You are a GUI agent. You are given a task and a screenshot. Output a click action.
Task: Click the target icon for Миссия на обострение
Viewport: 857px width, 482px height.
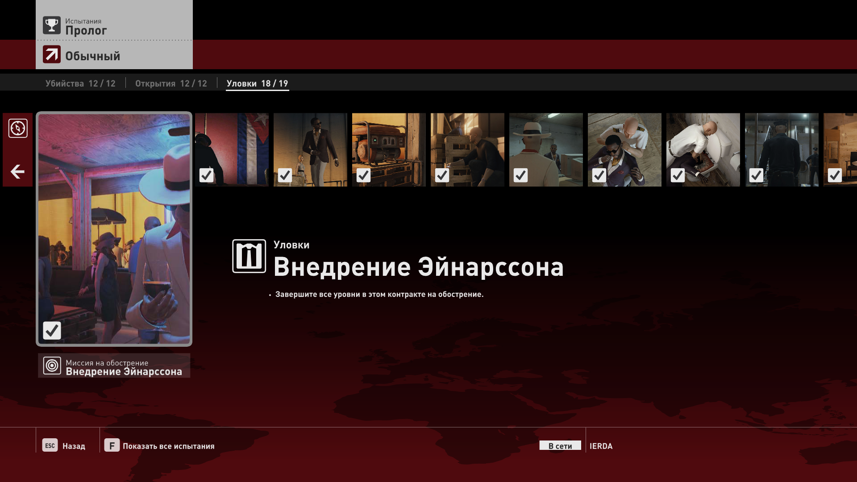pos(52,366)
